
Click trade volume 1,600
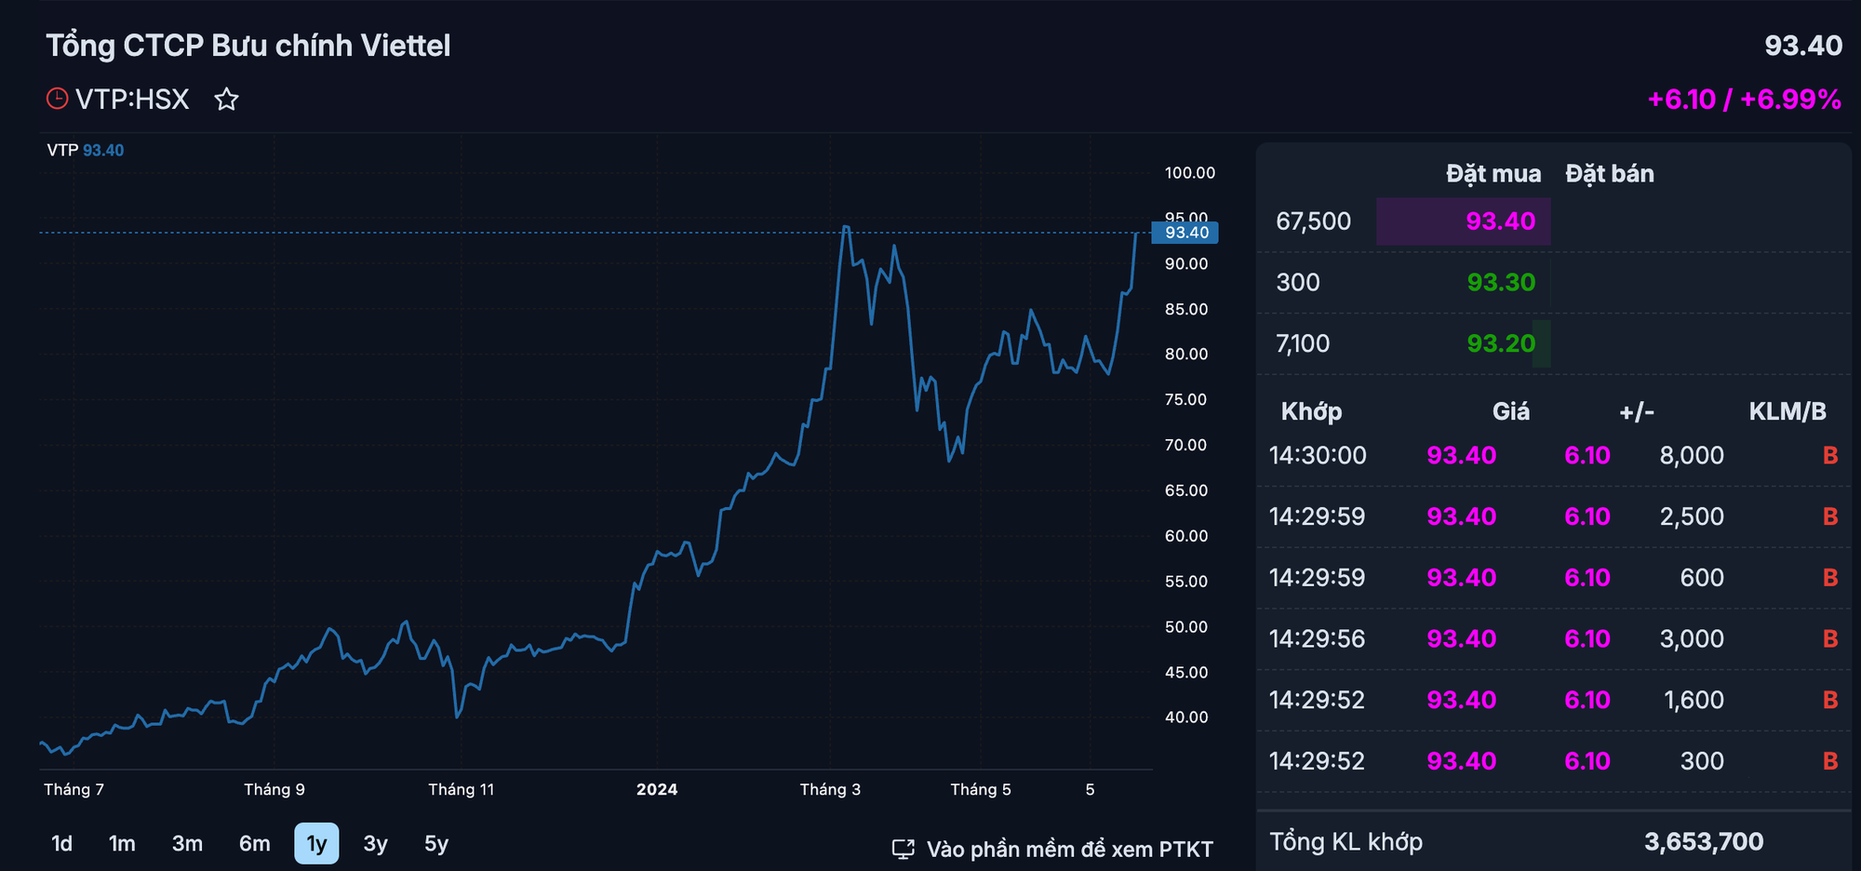(1694, 700)
